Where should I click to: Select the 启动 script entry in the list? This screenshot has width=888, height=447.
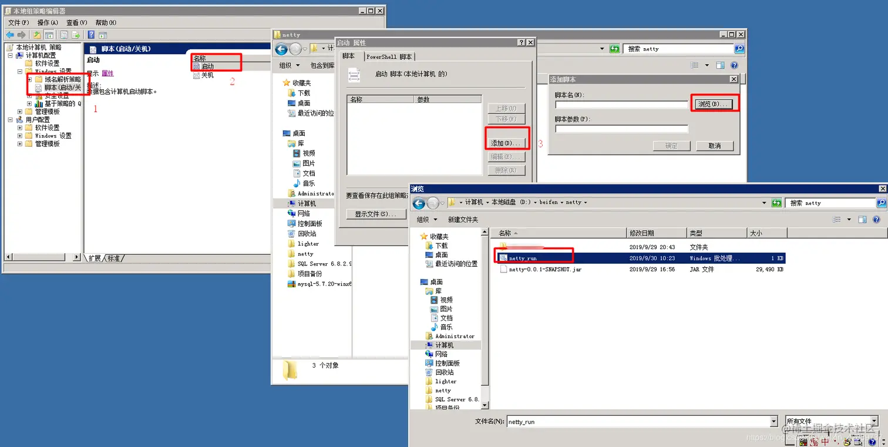pos(207,67)
